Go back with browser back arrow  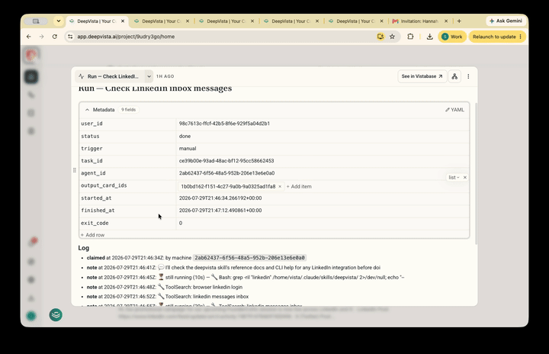[29, 37]
